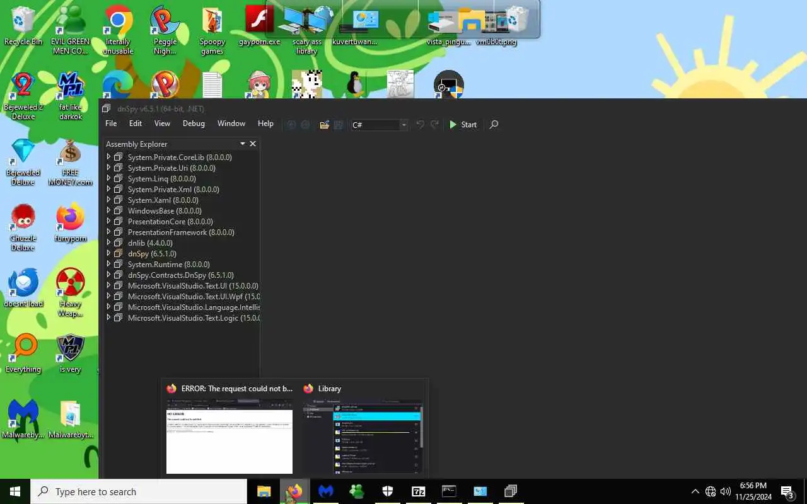Expand the dnSpy (6.5.1.0) node
The image size is (807, 504).
(x=108, y=253)
